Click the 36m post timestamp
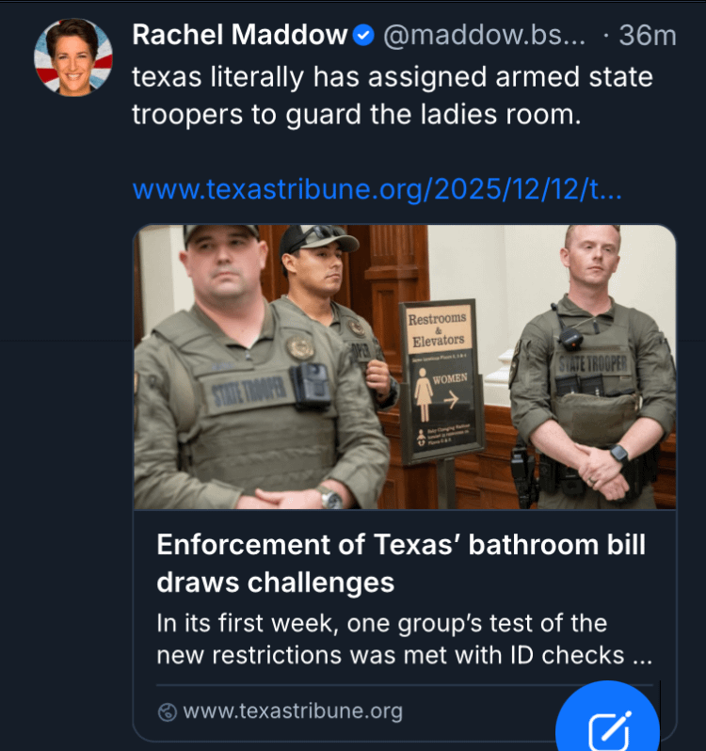Screen dimensions: 706x751 pyautogui.click(x=648, y=36)
